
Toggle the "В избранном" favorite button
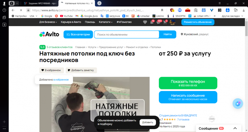[52, 70]
